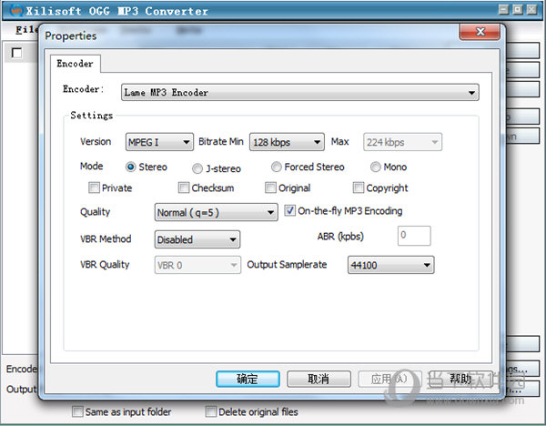
Task: Open the Lame MP3 Encoder dropdown
Action: pyautogui.click(x=299, y=92)
